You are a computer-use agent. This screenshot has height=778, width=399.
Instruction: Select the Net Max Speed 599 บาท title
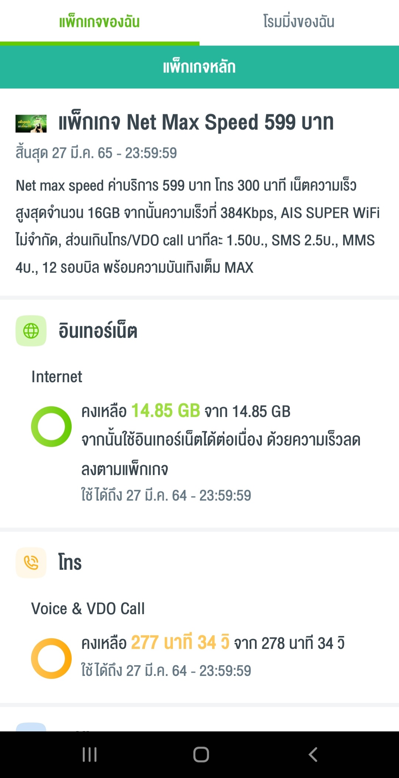(196, 122)
